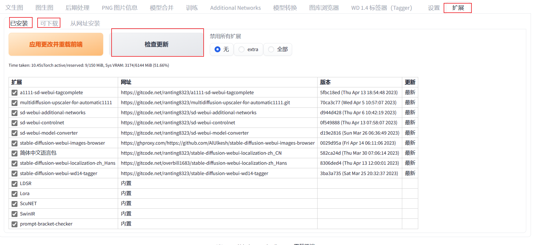Open the 图库浏览器 tab
Screen dimensions: 536x245
pyautogui.click(x=324, y=8)
